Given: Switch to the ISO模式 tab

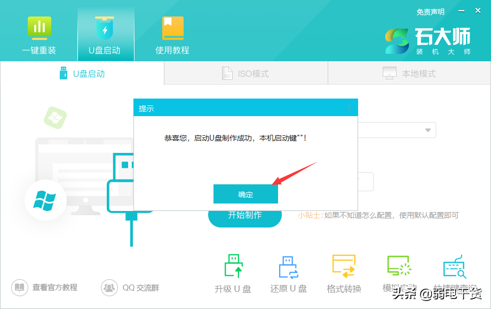Looking at the screenshot, I should [246, 74].
